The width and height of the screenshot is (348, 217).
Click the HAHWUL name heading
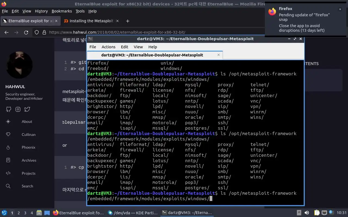15,87
